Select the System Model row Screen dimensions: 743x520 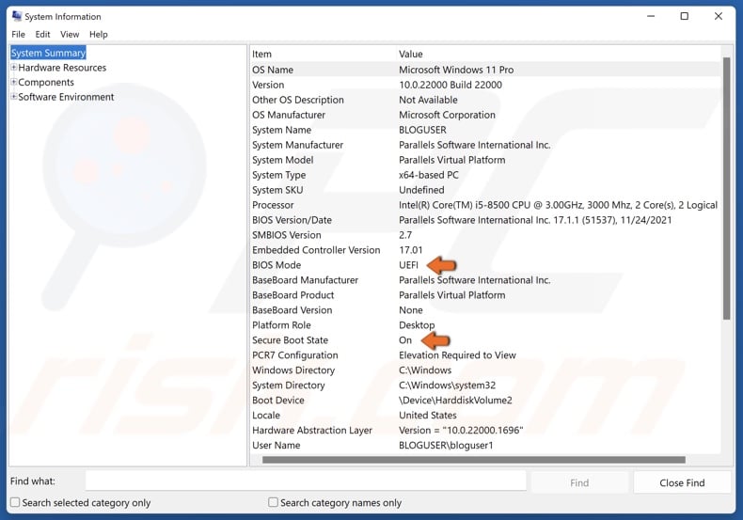485,160
